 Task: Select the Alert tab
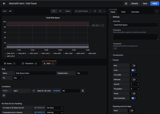(49, 64)
